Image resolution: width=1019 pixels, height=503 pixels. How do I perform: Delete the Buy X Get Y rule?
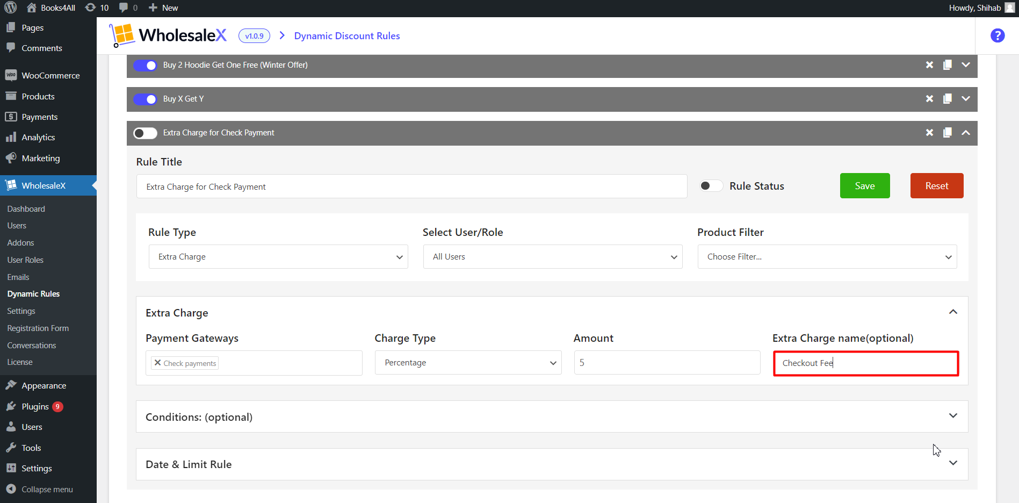929,99
